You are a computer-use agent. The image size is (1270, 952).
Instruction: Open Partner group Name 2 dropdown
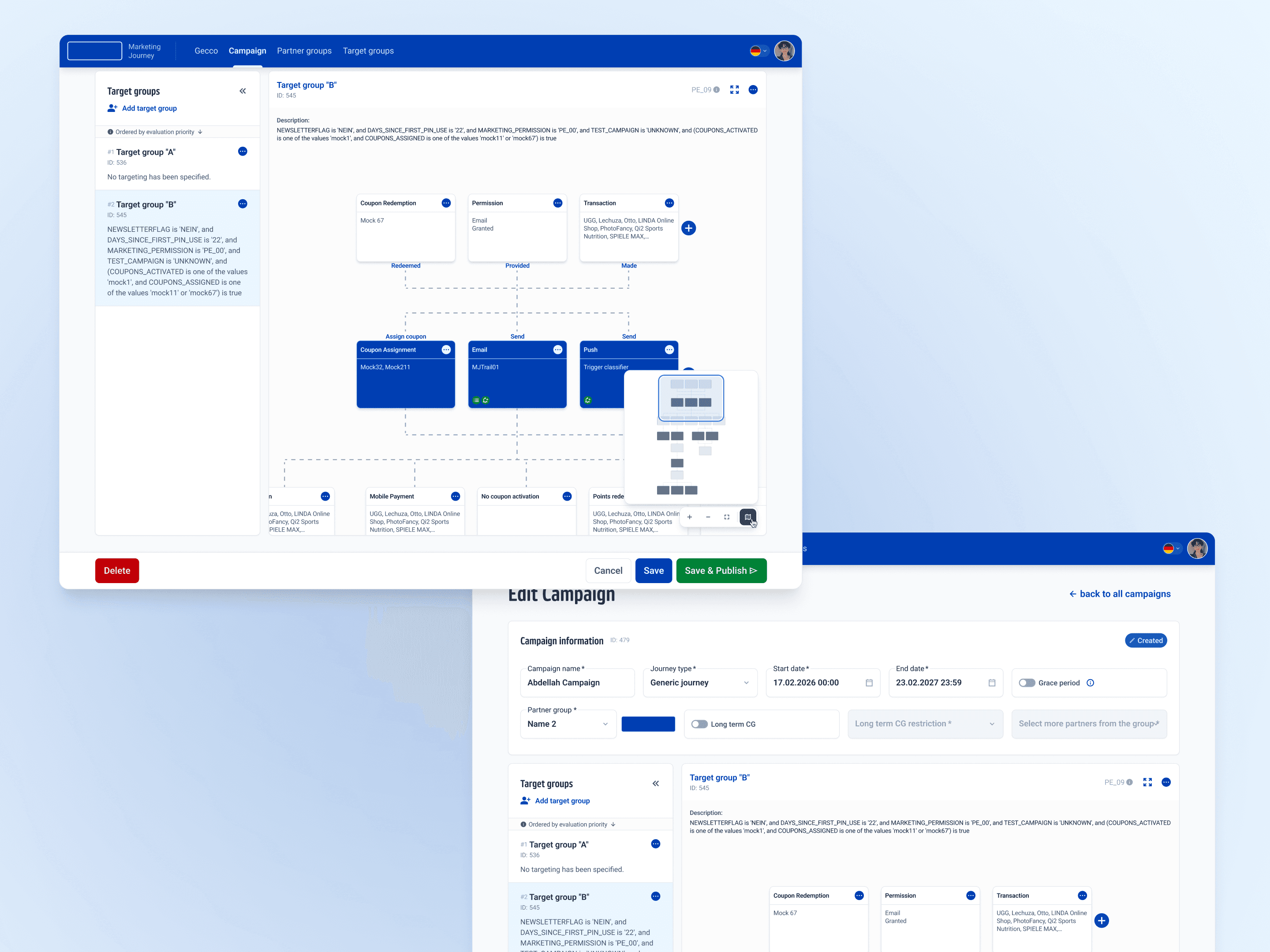click(x=568, y=724)
